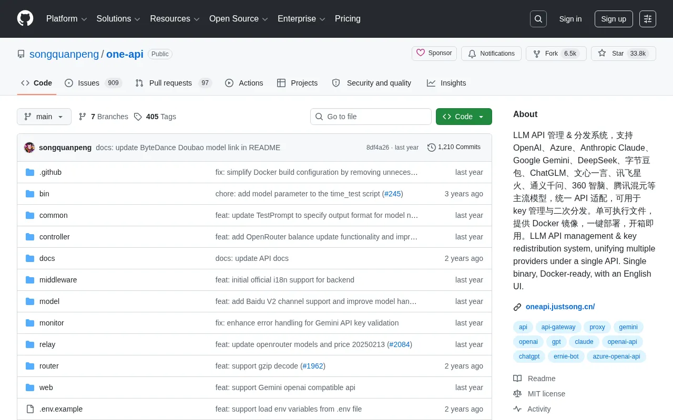Open the green Code dropdown button
Screen dimensions: 673x420
pyautogui.click(x=464, y=117)
